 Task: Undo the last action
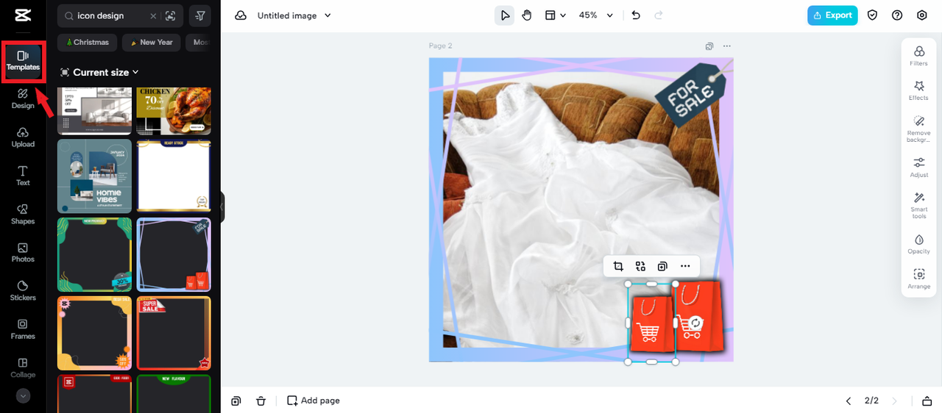(x=636, y=15)
